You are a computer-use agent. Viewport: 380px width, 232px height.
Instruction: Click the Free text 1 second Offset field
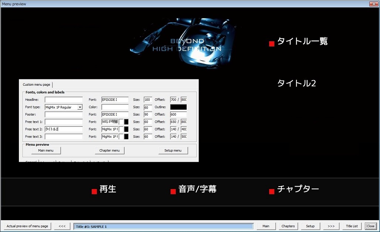coord(184,122)
